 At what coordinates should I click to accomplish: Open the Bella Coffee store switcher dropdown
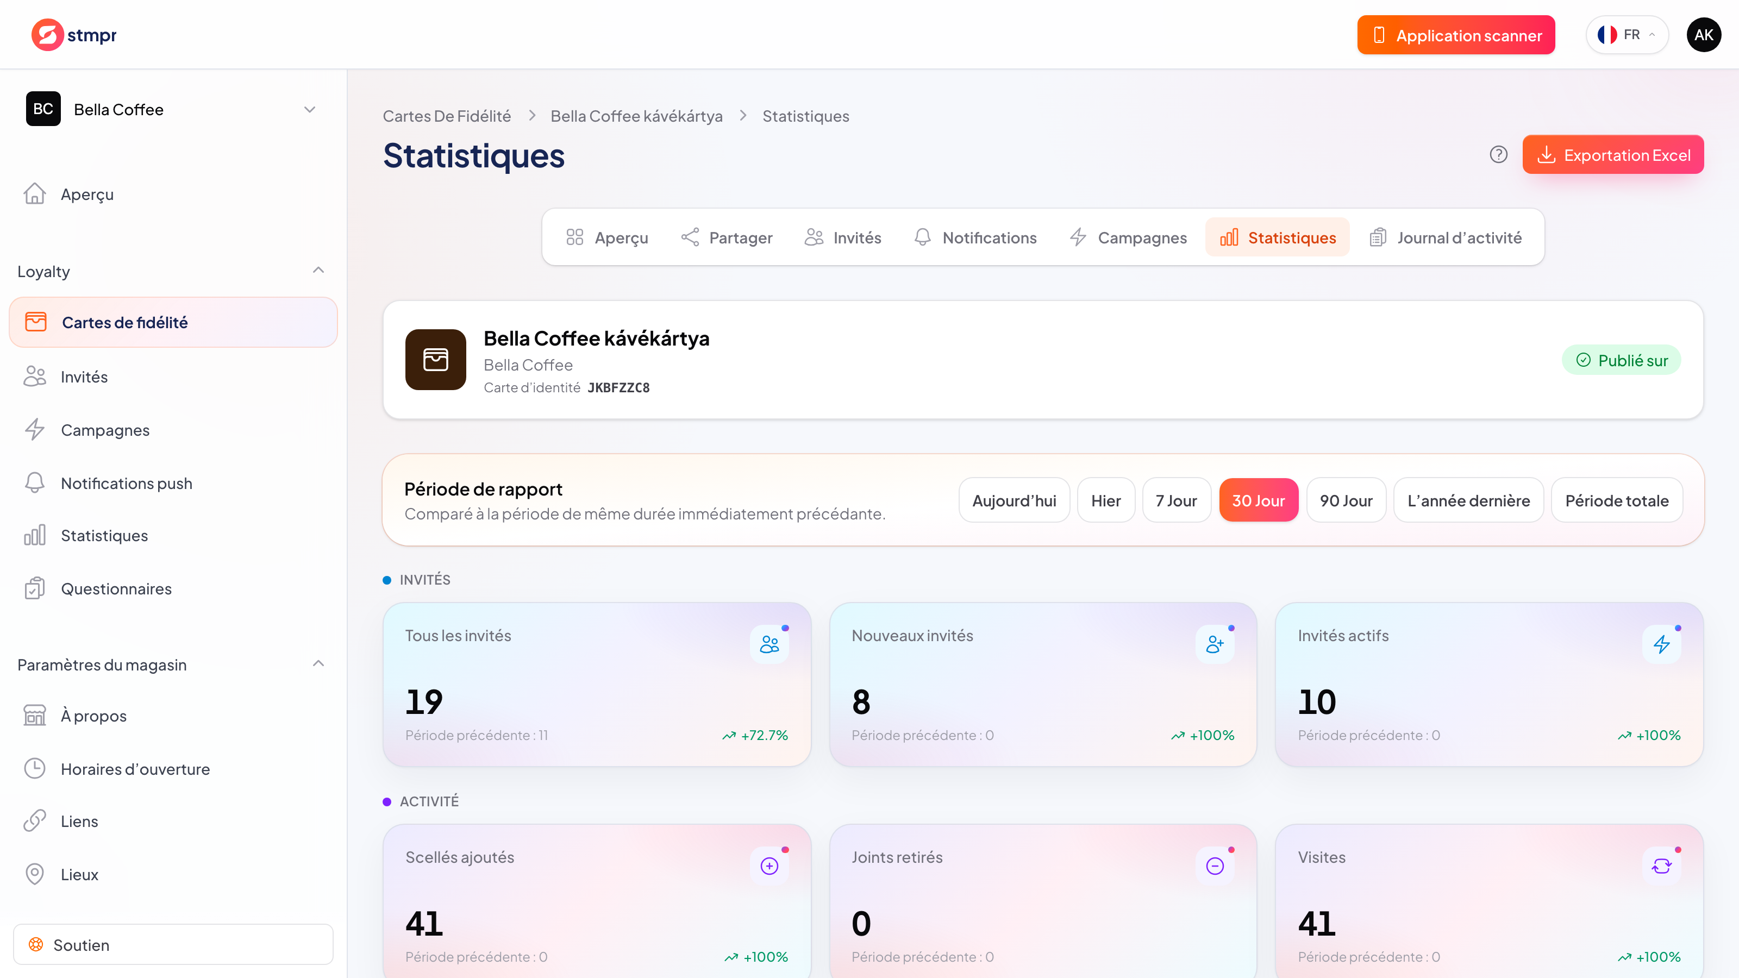pos(173,109)
